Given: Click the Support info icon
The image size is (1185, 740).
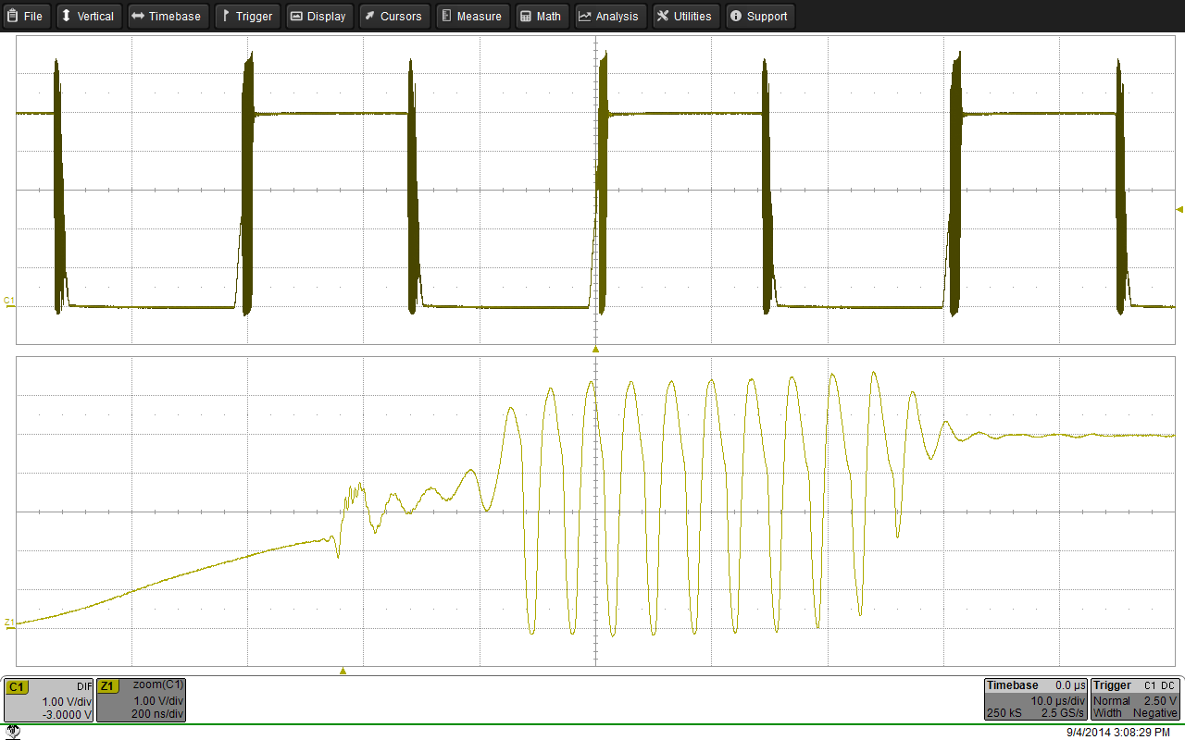Looking at the screenshot, I should point(734,16).
